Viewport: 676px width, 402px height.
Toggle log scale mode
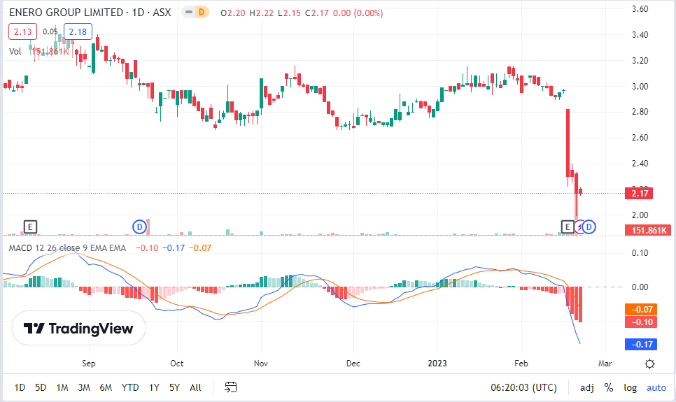tap(631, 387)
